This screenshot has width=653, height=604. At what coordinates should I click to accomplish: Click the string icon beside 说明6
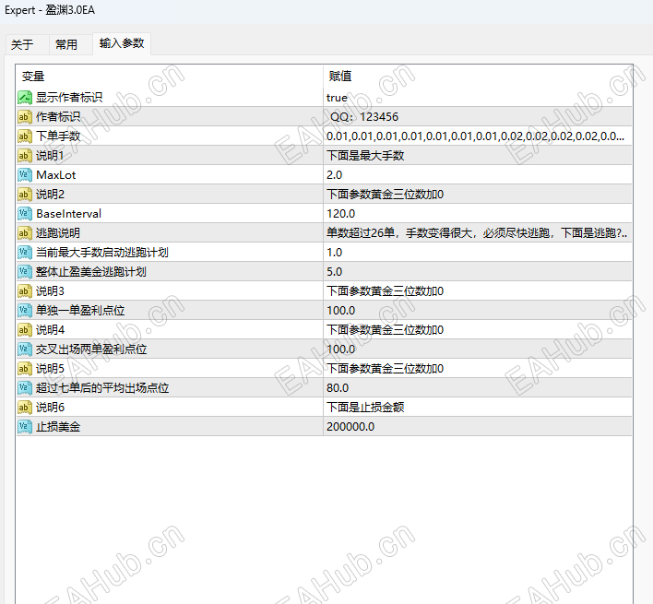[25, 407]
